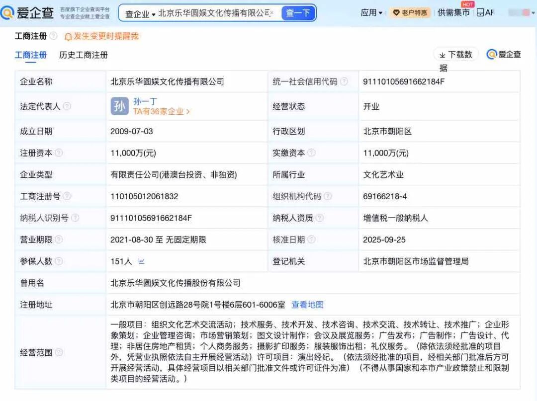Open the 查企业 search type dropdown
Image resolution: width=537 pixels, height=401 pixels.
(140, 13)
